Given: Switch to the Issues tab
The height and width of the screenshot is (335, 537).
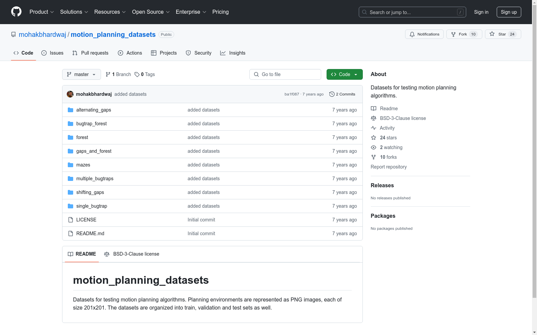Looking at the screenshot, I should [52, 53].
